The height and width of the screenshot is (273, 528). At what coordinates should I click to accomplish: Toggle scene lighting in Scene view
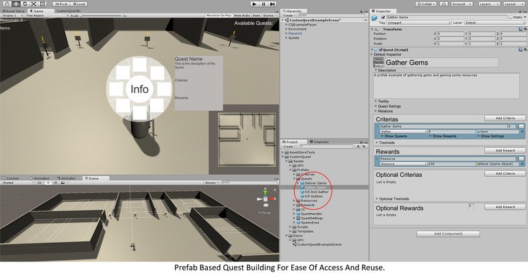click(x=48, y=182)
